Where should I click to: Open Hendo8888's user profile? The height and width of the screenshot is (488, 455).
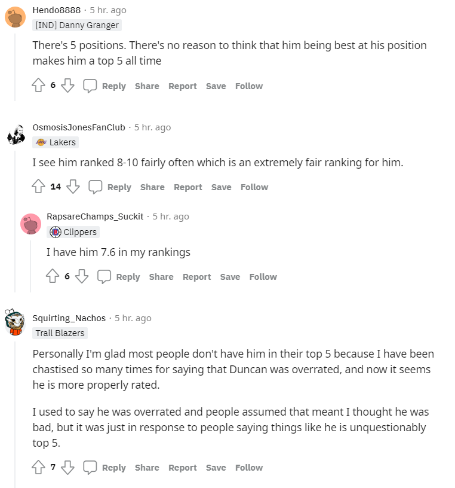(x=57, y=10)
